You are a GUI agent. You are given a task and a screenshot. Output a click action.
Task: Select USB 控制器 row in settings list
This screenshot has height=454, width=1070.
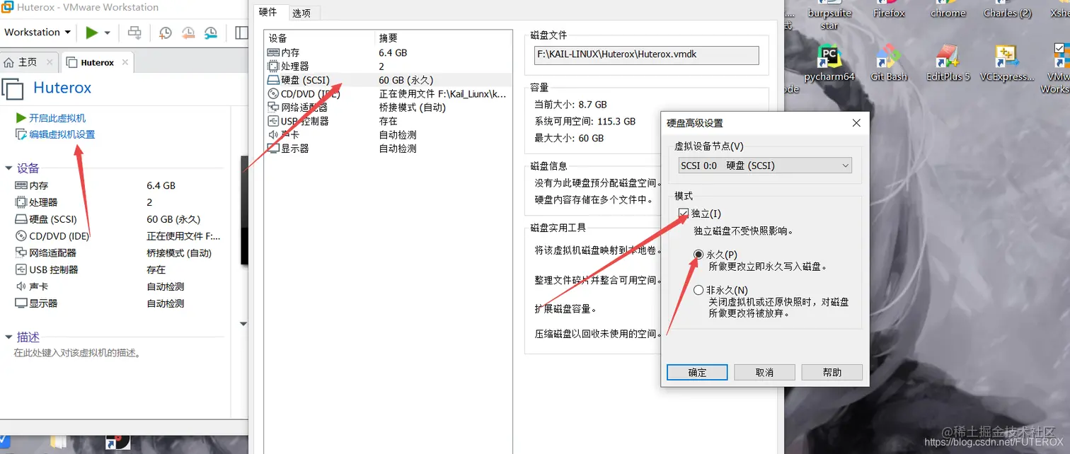(x=388, y=121)
